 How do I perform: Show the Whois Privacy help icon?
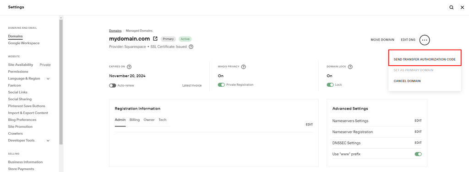click(x=244, y=67)
